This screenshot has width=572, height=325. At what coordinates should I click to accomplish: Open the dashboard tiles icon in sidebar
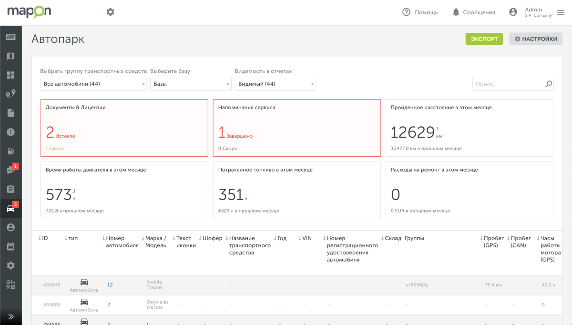point(10,75)
